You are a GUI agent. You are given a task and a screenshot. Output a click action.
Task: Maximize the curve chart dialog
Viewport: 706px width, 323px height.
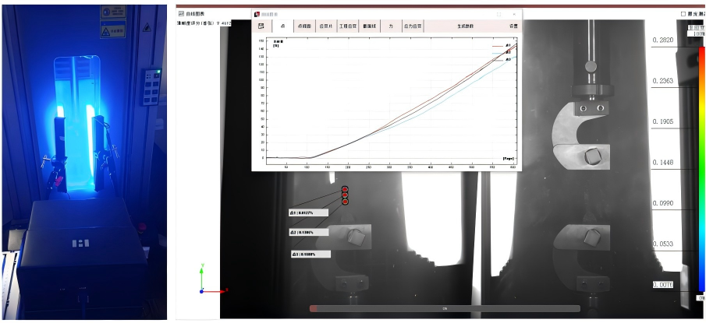click(499, 14)
